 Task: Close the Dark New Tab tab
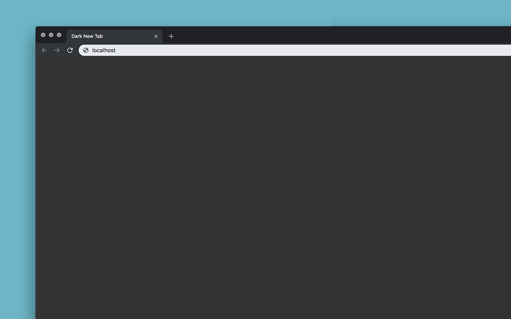pos(156,36)
